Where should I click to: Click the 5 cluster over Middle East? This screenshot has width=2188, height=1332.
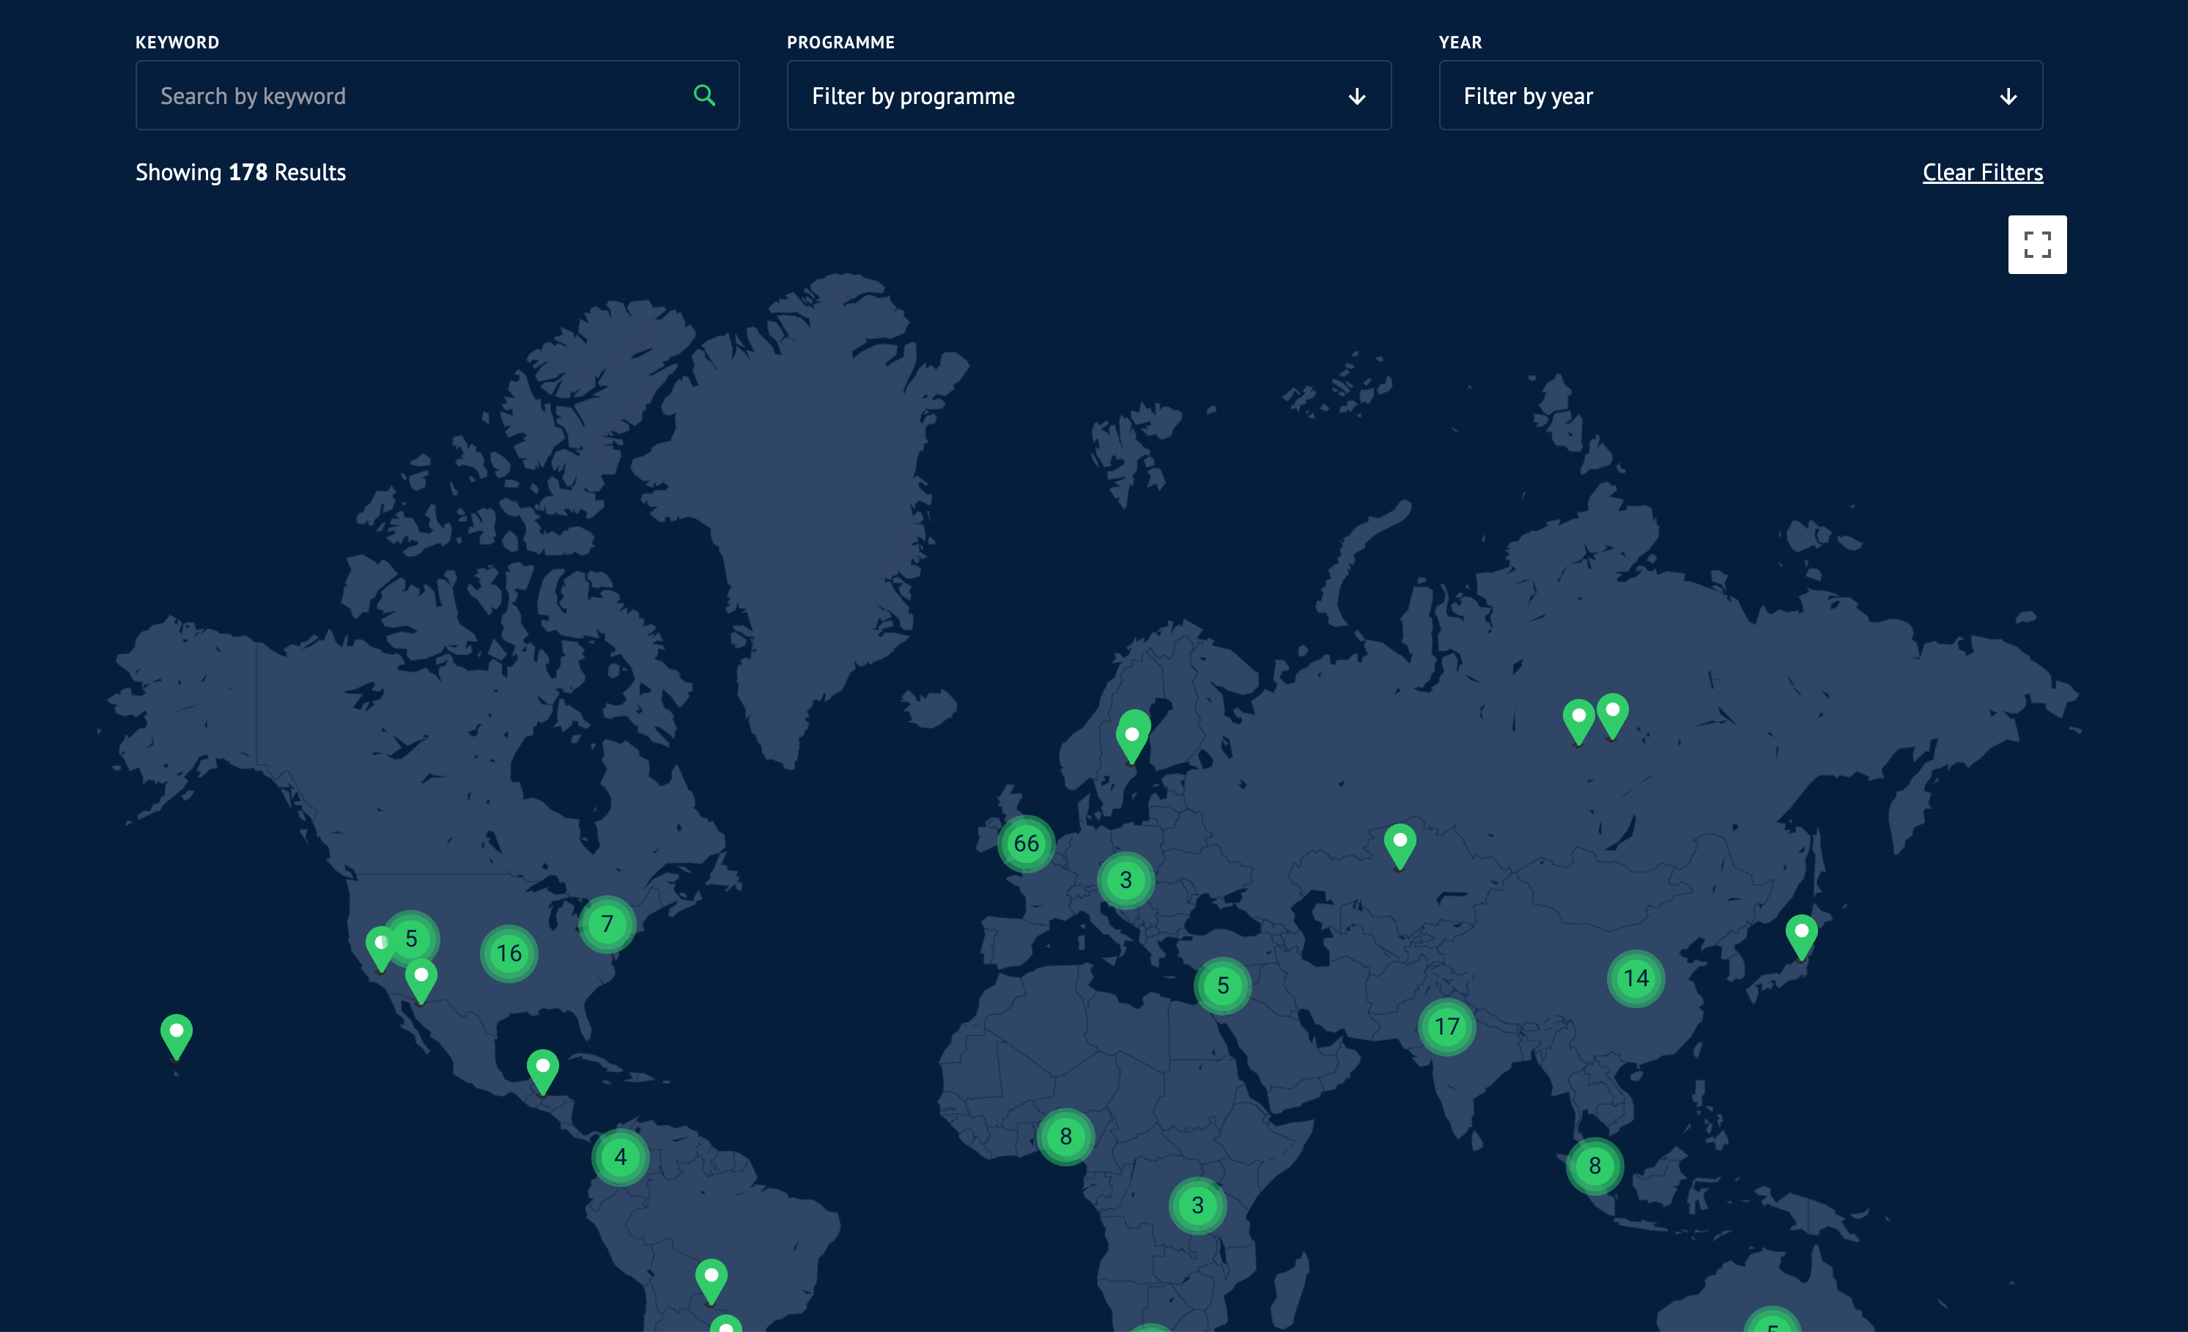(x=1223, y=985)
